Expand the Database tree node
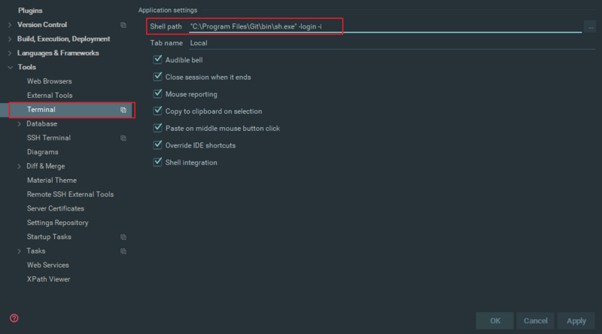Image resolution: width=602 pixels, height=334 pixels. [x=19, y=124]
